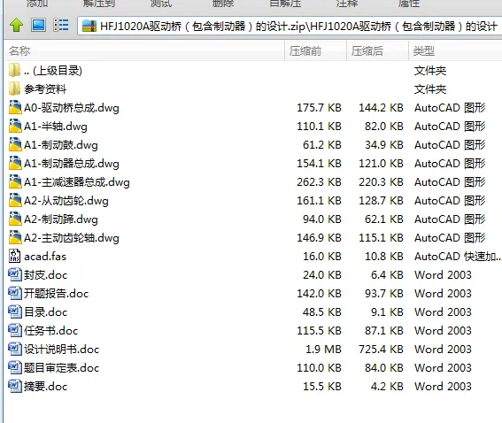Select file name A1-制动器总成.dwg
502x423 pixels.
(72, 164)
